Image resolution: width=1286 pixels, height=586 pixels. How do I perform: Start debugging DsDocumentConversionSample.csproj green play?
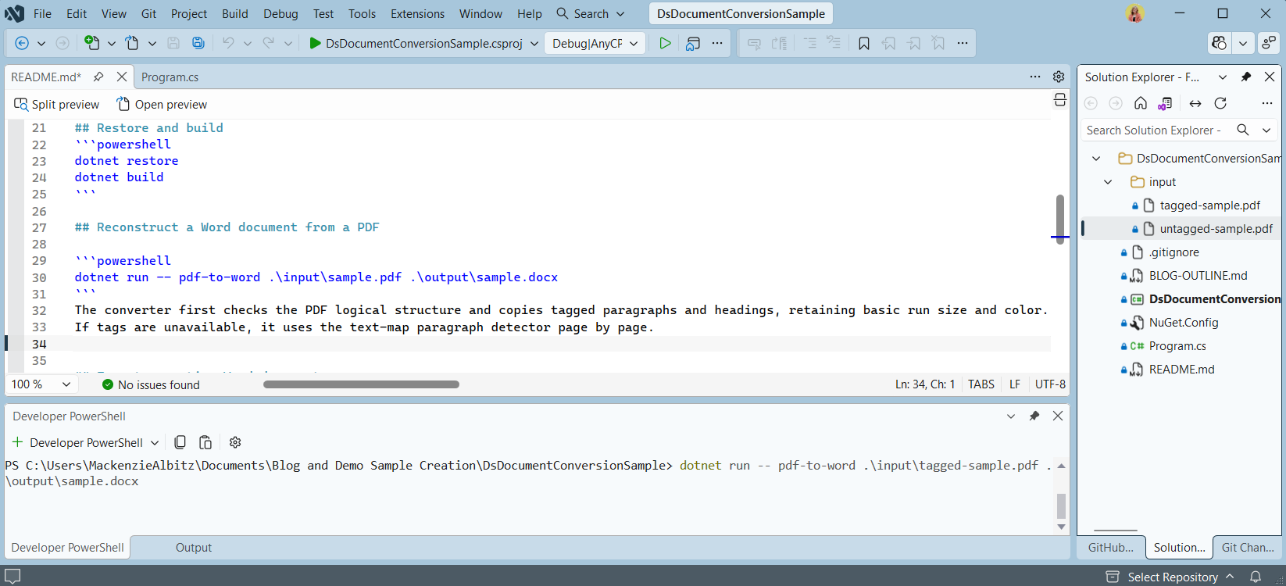[315, 43]
